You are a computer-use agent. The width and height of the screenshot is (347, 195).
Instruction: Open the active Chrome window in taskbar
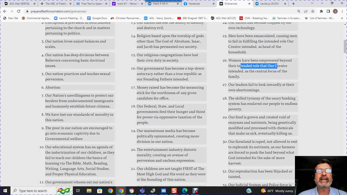[x=121, y=191]
